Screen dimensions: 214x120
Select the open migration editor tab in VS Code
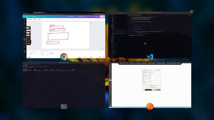pyautogui.click(x=134, y=15)
